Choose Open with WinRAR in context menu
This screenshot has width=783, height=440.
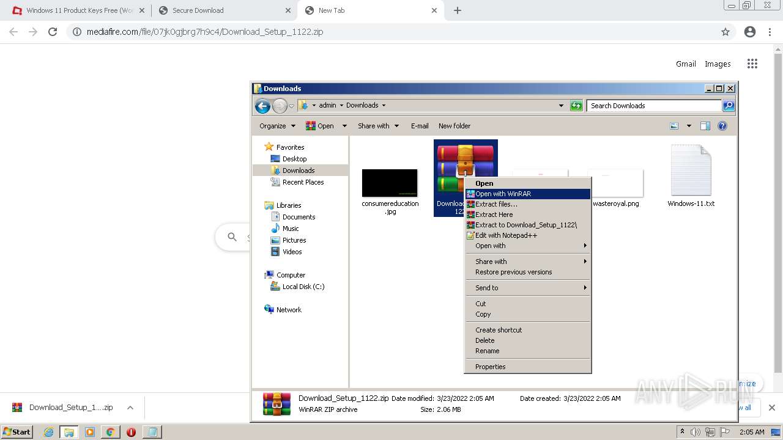coord(528,194)
